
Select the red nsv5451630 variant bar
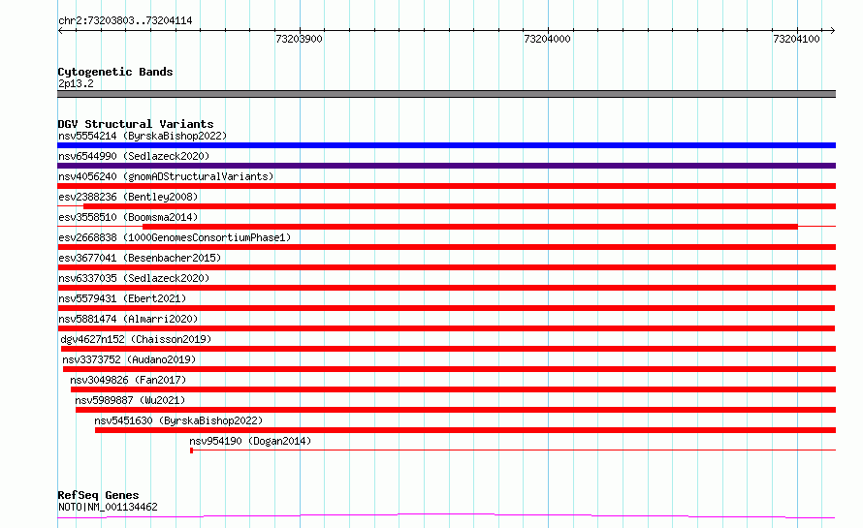pos(465,430)
